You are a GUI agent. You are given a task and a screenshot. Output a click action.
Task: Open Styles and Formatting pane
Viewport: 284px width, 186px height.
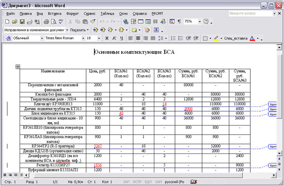tap(8, 38)
